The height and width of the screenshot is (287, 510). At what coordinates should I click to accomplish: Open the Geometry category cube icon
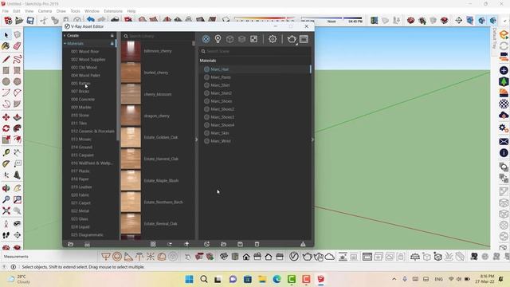(x=229, y=39)
